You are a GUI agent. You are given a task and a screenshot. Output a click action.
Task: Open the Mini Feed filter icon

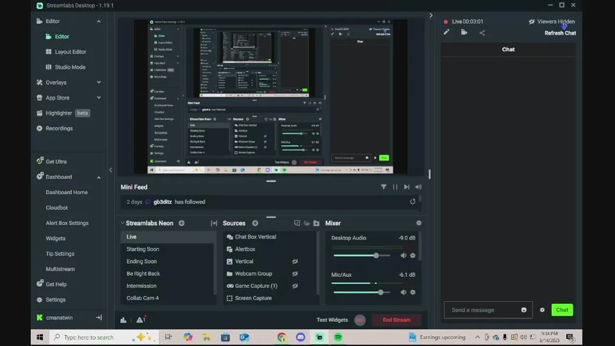coord(383,187)
